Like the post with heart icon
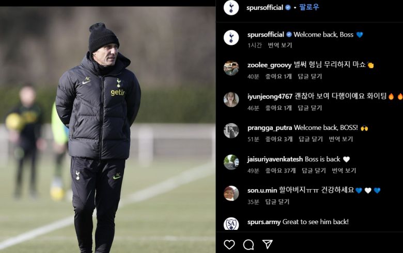403x253 pixels. click(x=229, y=244)
